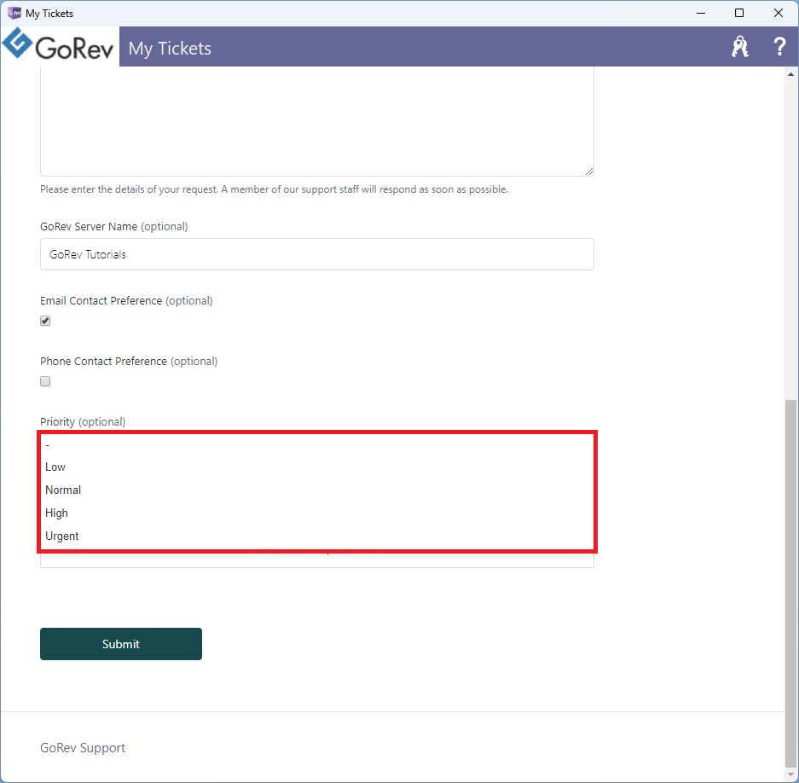Click the GoRev Server Name field
The image size is (799, 783).
pos(317,254)
